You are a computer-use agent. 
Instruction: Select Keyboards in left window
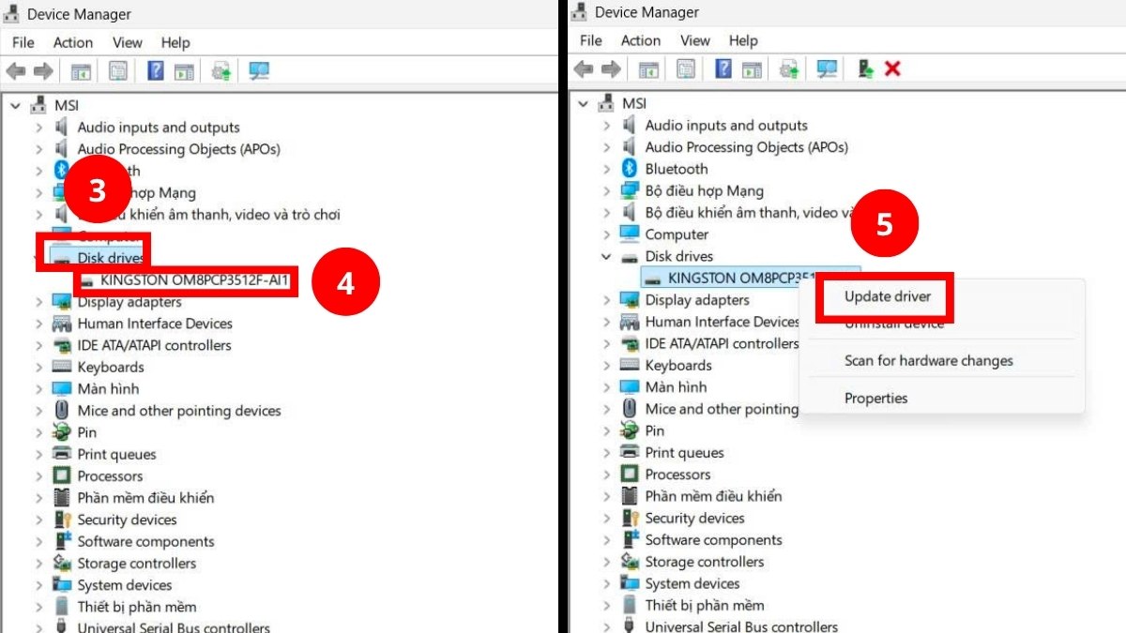pyautogui.click(x=111, y=367)
